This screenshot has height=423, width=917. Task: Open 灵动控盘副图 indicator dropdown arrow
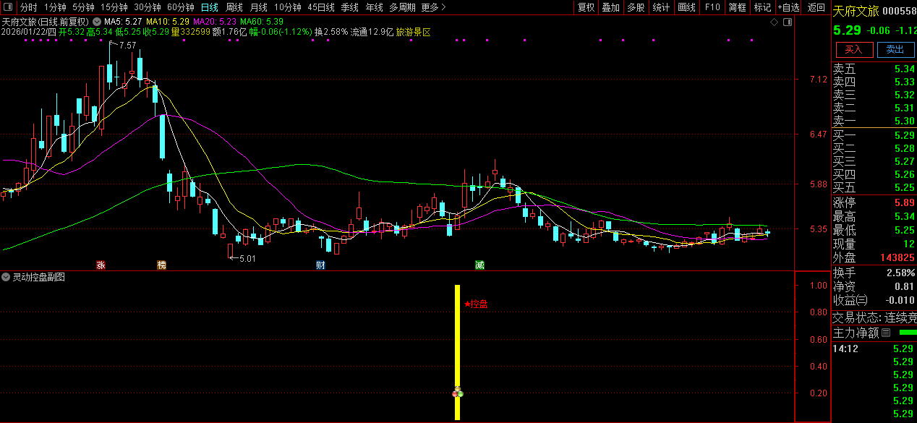7,277
